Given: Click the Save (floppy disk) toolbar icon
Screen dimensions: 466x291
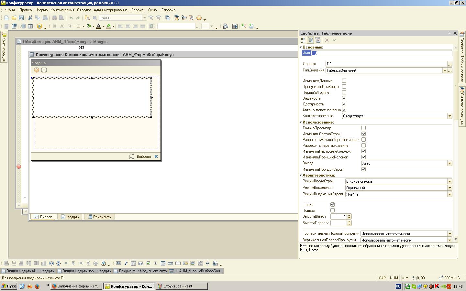Looking at the screenshot, I should (21, 18).
